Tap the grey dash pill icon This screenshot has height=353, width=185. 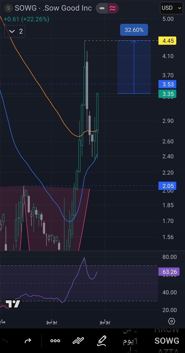[102, 9]
